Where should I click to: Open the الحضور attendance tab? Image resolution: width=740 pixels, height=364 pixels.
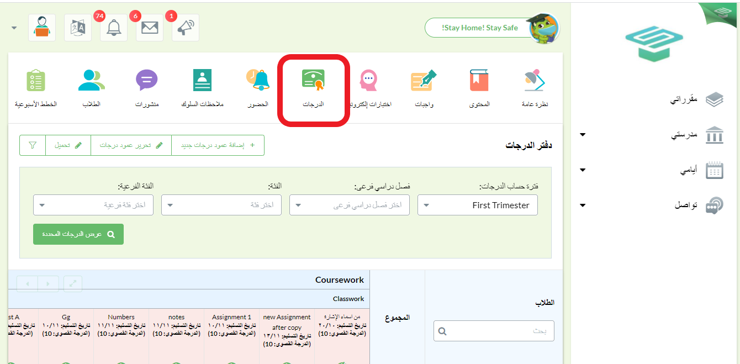tap(258, 88)
